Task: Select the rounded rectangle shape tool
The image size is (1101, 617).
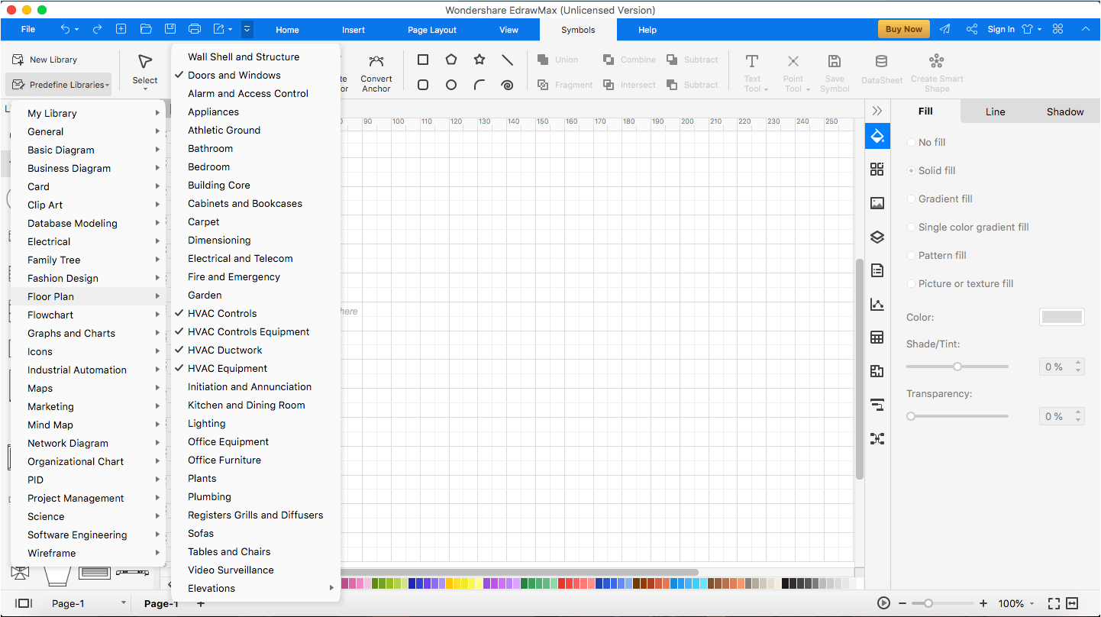Action: 423,85
